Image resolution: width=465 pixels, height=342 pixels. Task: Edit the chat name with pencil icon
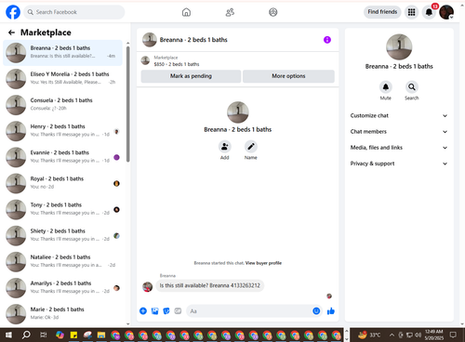pyautogui.click(x=250, y=146)
